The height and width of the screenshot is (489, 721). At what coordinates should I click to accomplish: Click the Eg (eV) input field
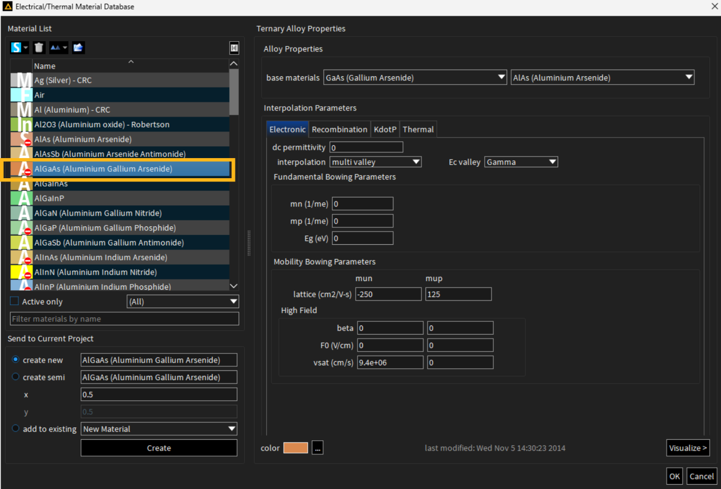click(363, 238)
